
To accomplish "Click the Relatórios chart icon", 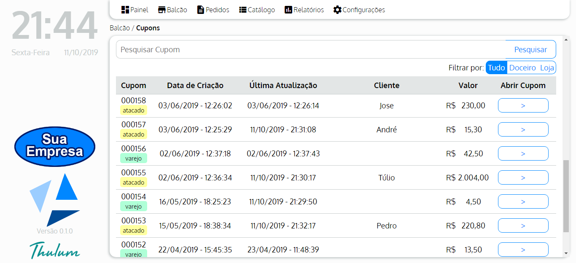I will coord(288,10).
